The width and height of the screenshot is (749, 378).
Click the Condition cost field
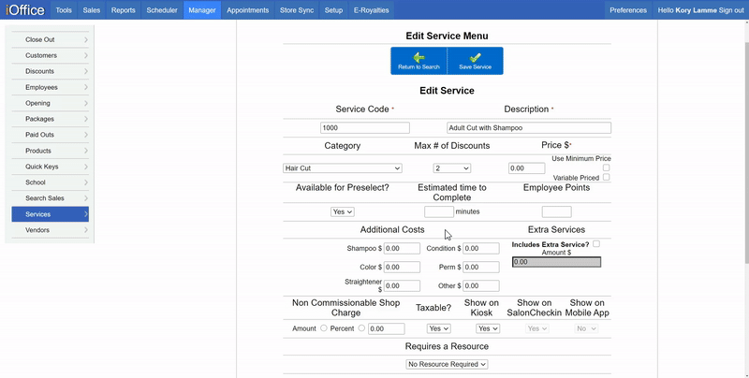(481, 248)
